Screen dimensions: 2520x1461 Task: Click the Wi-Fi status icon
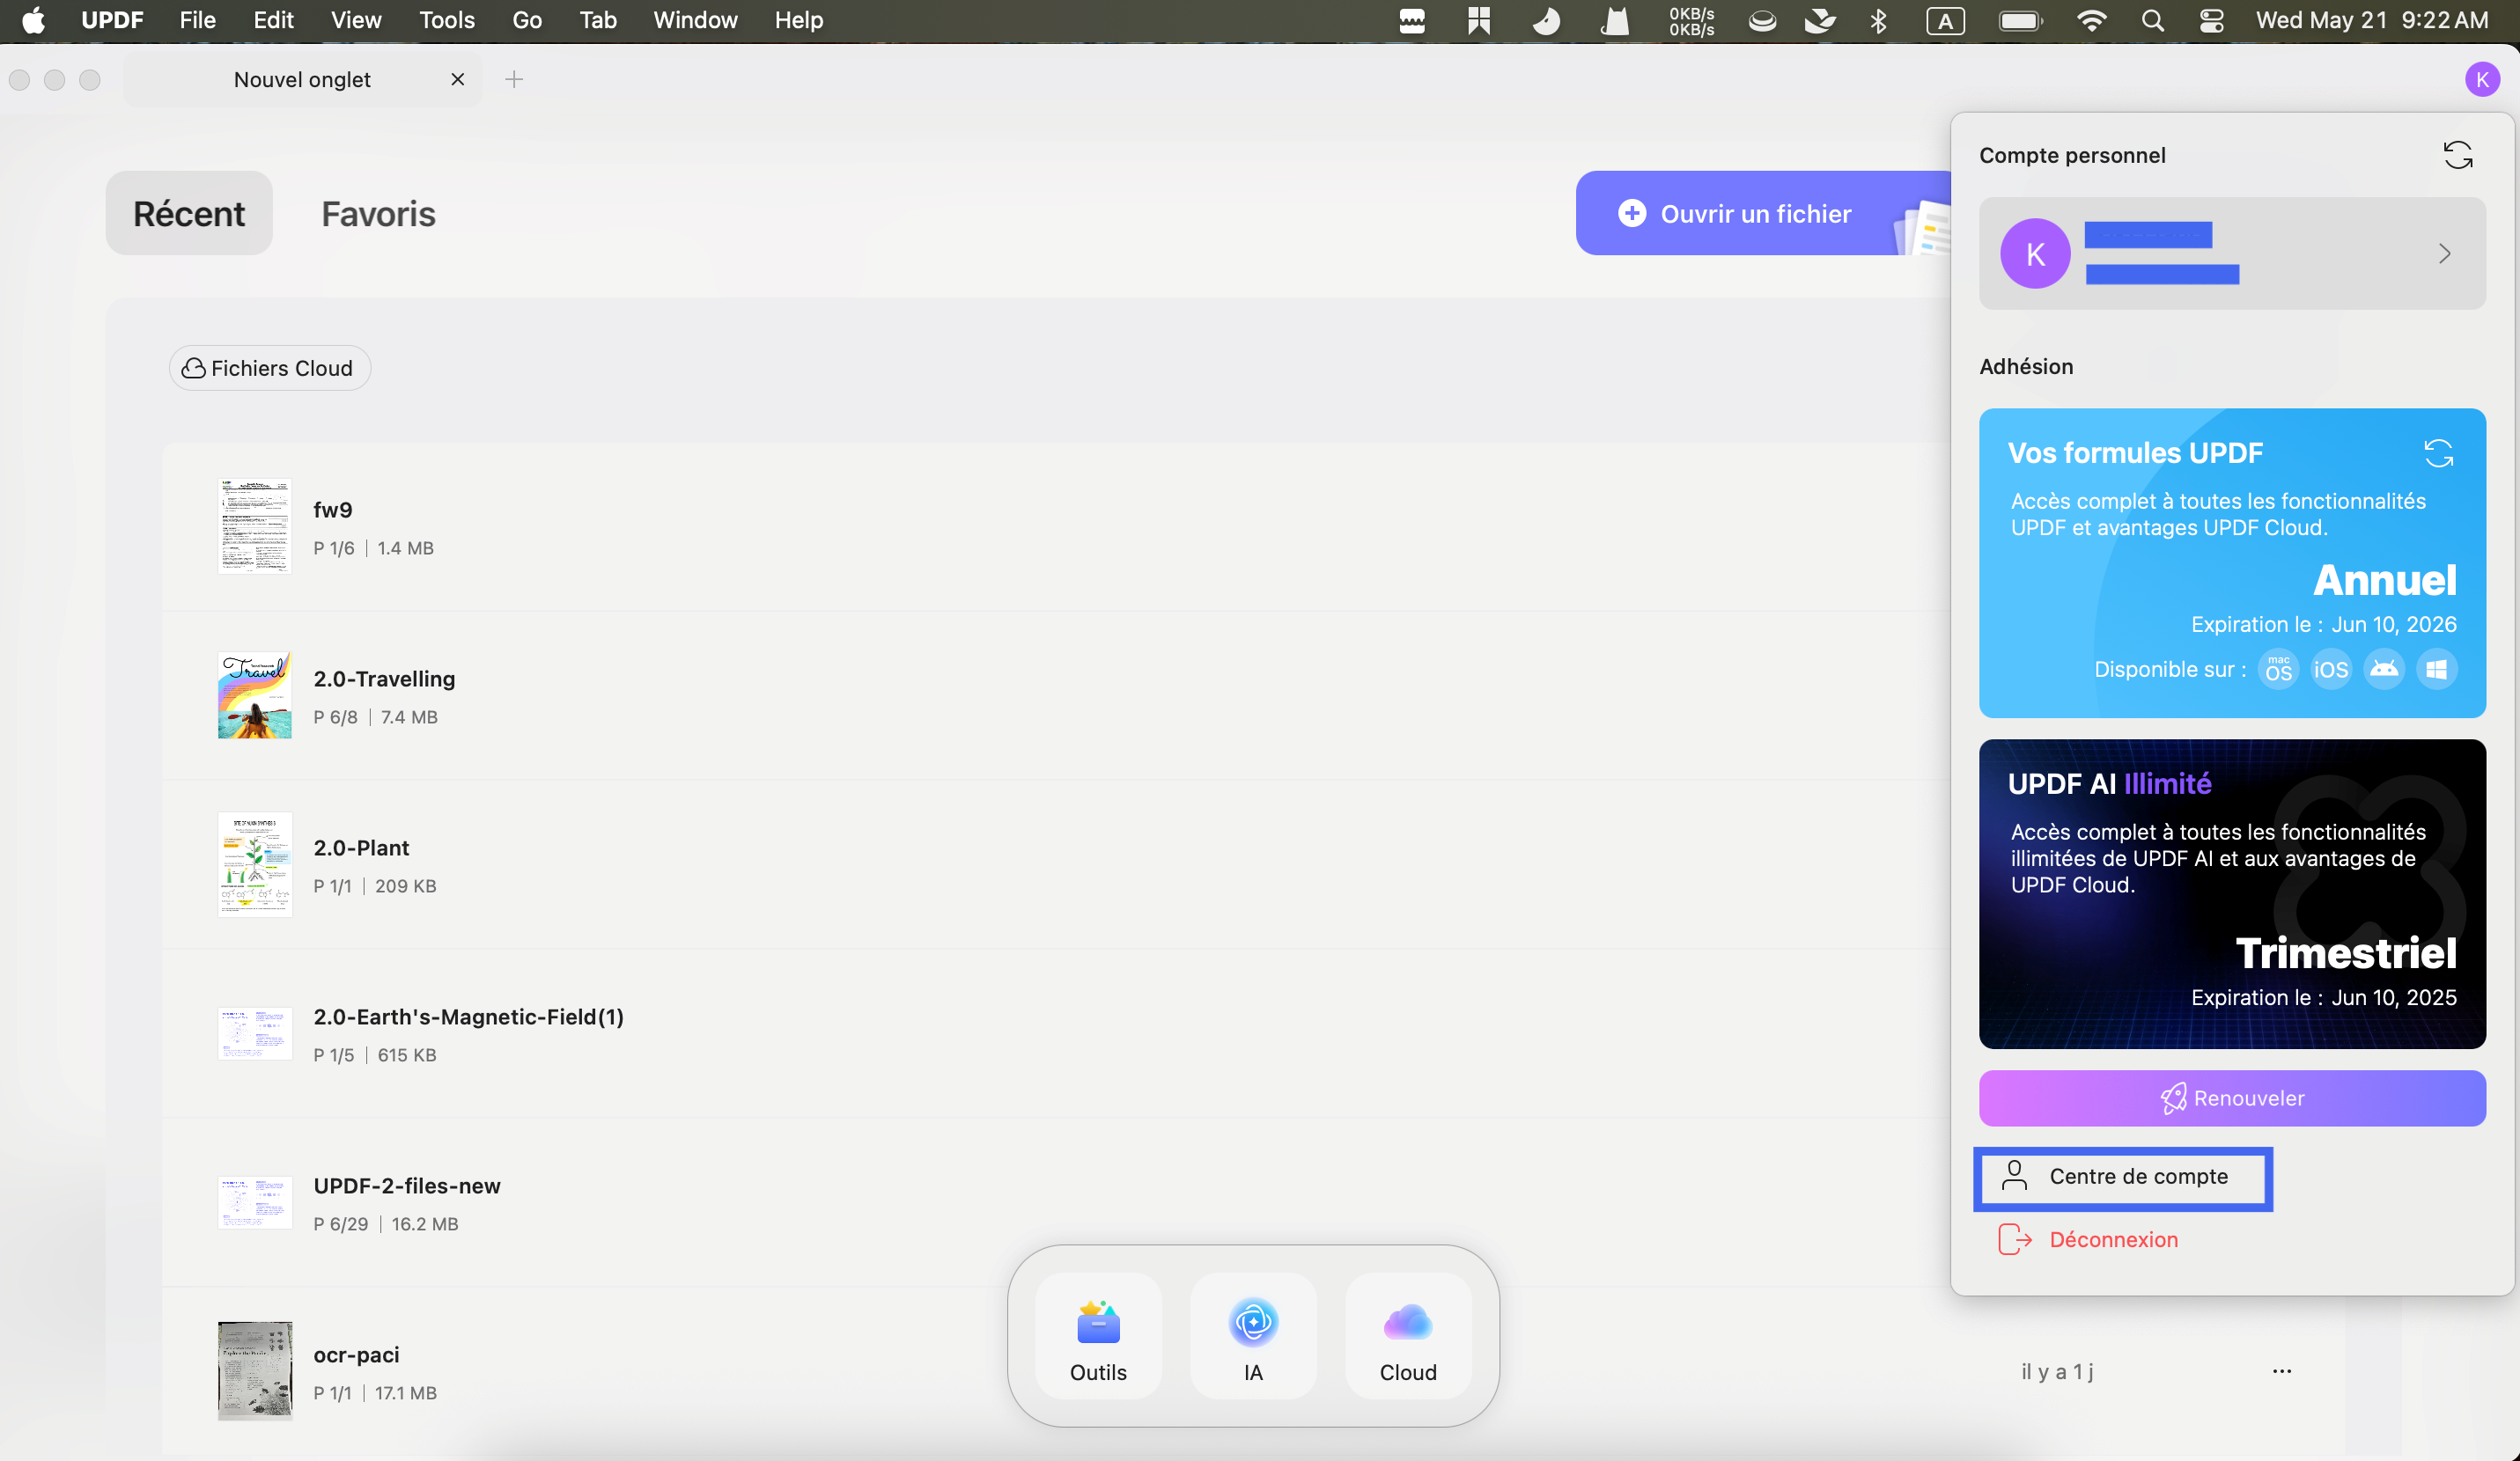coord(2091,20)
